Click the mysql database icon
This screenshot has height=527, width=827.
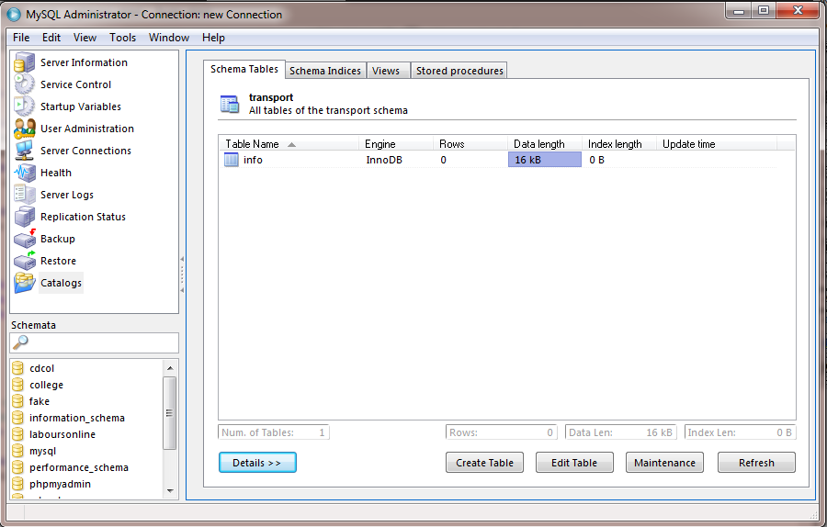click(18, 451)
